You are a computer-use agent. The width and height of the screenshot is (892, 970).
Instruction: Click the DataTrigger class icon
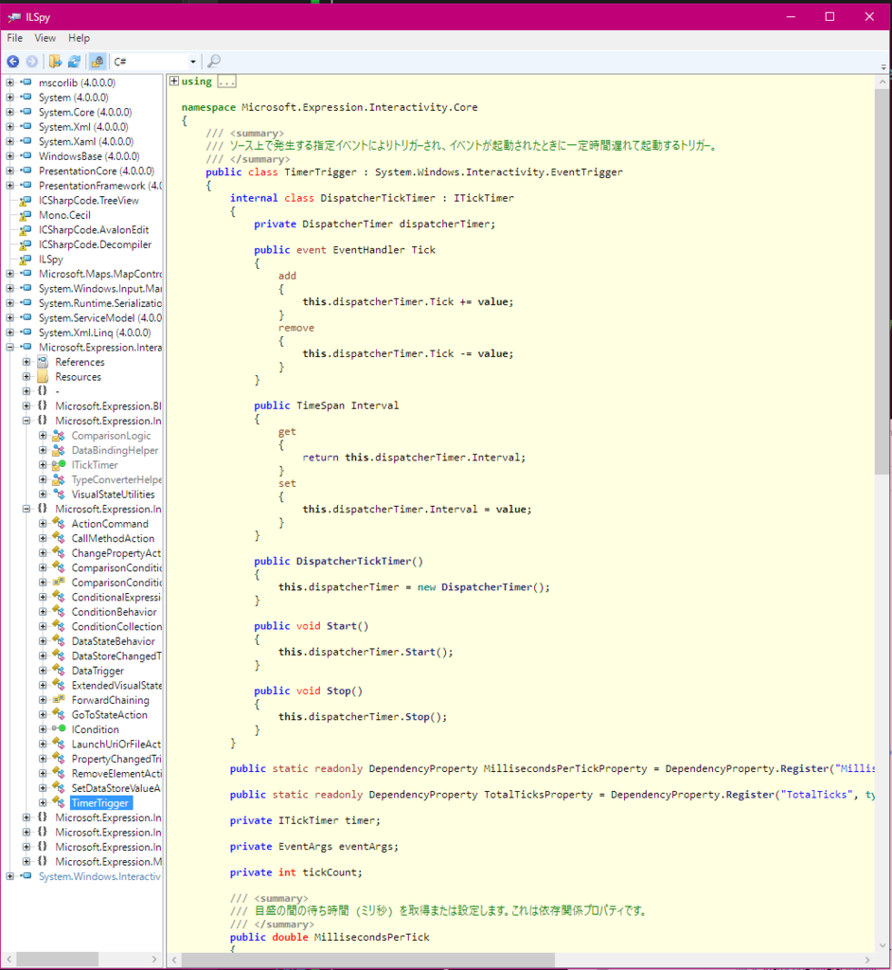(x=59, y=670)
